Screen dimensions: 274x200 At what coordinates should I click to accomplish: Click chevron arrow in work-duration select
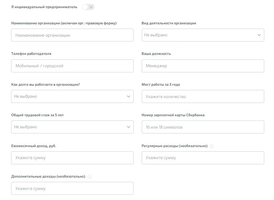(x=129, y=96)
